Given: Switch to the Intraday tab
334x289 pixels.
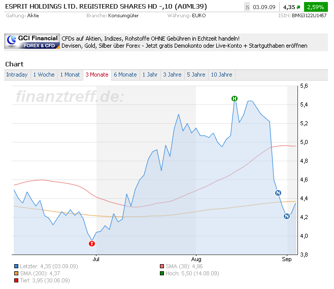Looking at the screenshot, I should [17, 75].
